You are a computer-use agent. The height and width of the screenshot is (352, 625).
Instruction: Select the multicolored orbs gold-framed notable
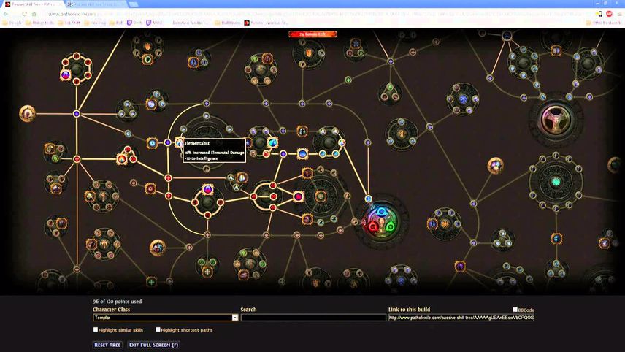[x=496, y=166]
